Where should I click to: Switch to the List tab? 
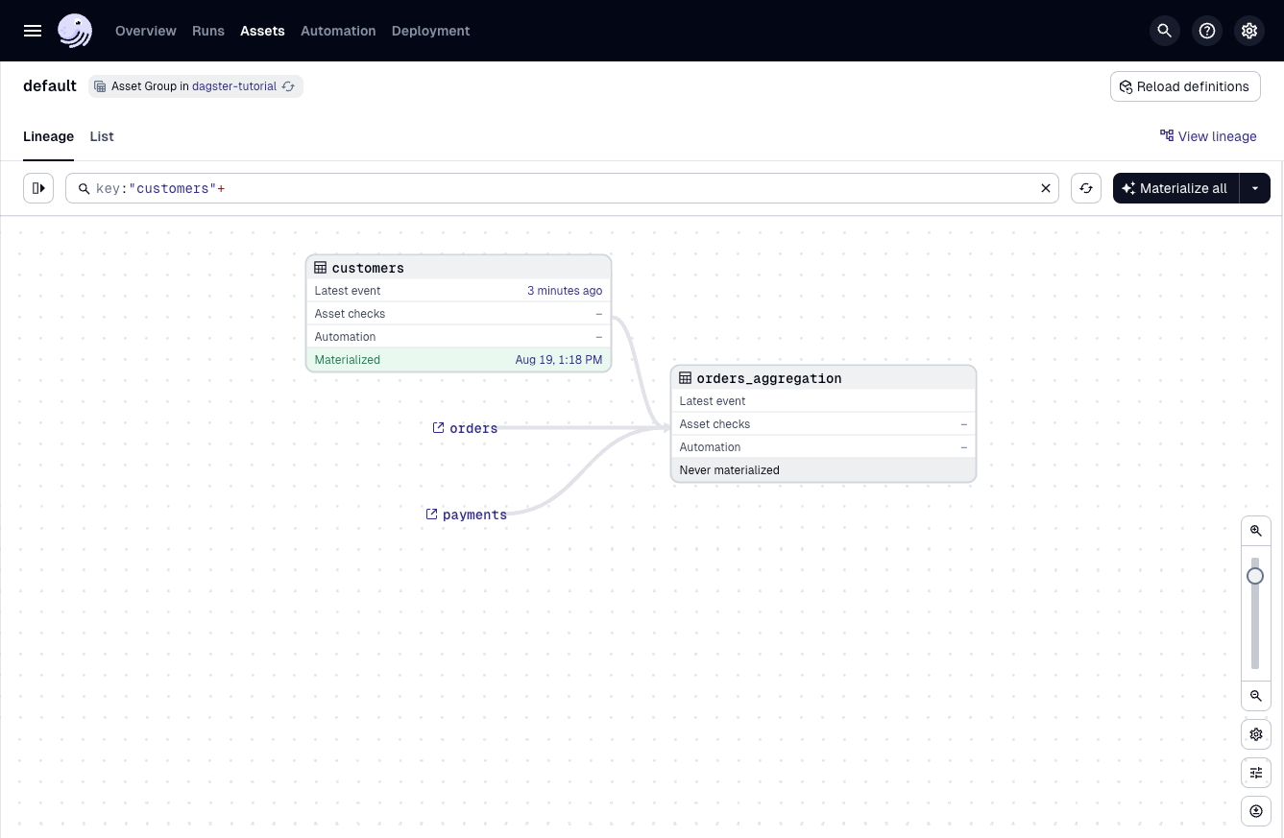[x=102, y=136]
